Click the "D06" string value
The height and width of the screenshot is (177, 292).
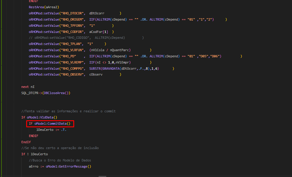(x=215, y=56)
